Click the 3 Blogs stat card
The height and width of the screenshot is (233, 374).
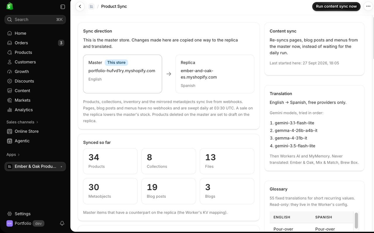pyautogui.click(x=227, y=191)
